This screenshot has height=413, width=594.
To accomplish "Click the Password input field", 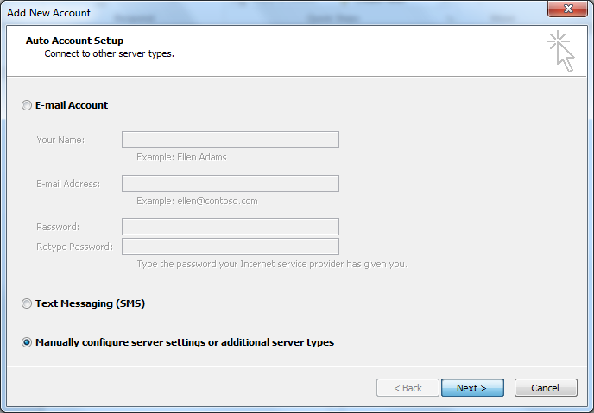I will 231,227.
